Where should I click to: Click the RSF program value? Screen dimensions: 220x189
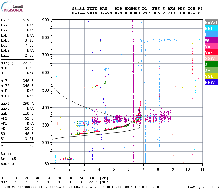(146, 13)
